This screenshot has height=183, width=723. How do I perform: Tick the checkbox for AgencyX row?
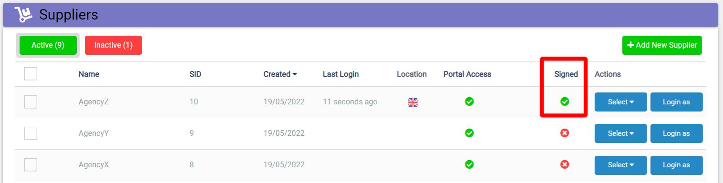tap(31, 165)
